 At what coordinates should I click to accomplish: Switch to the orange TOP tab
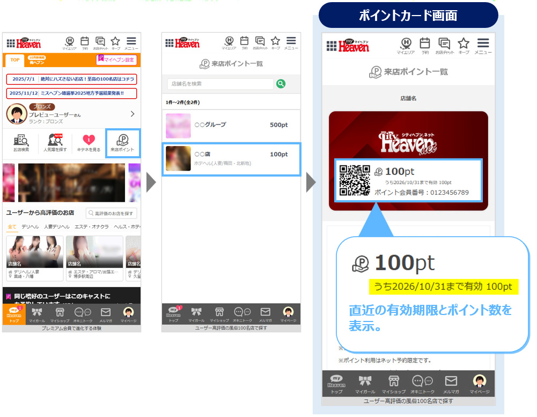[15, 60]
